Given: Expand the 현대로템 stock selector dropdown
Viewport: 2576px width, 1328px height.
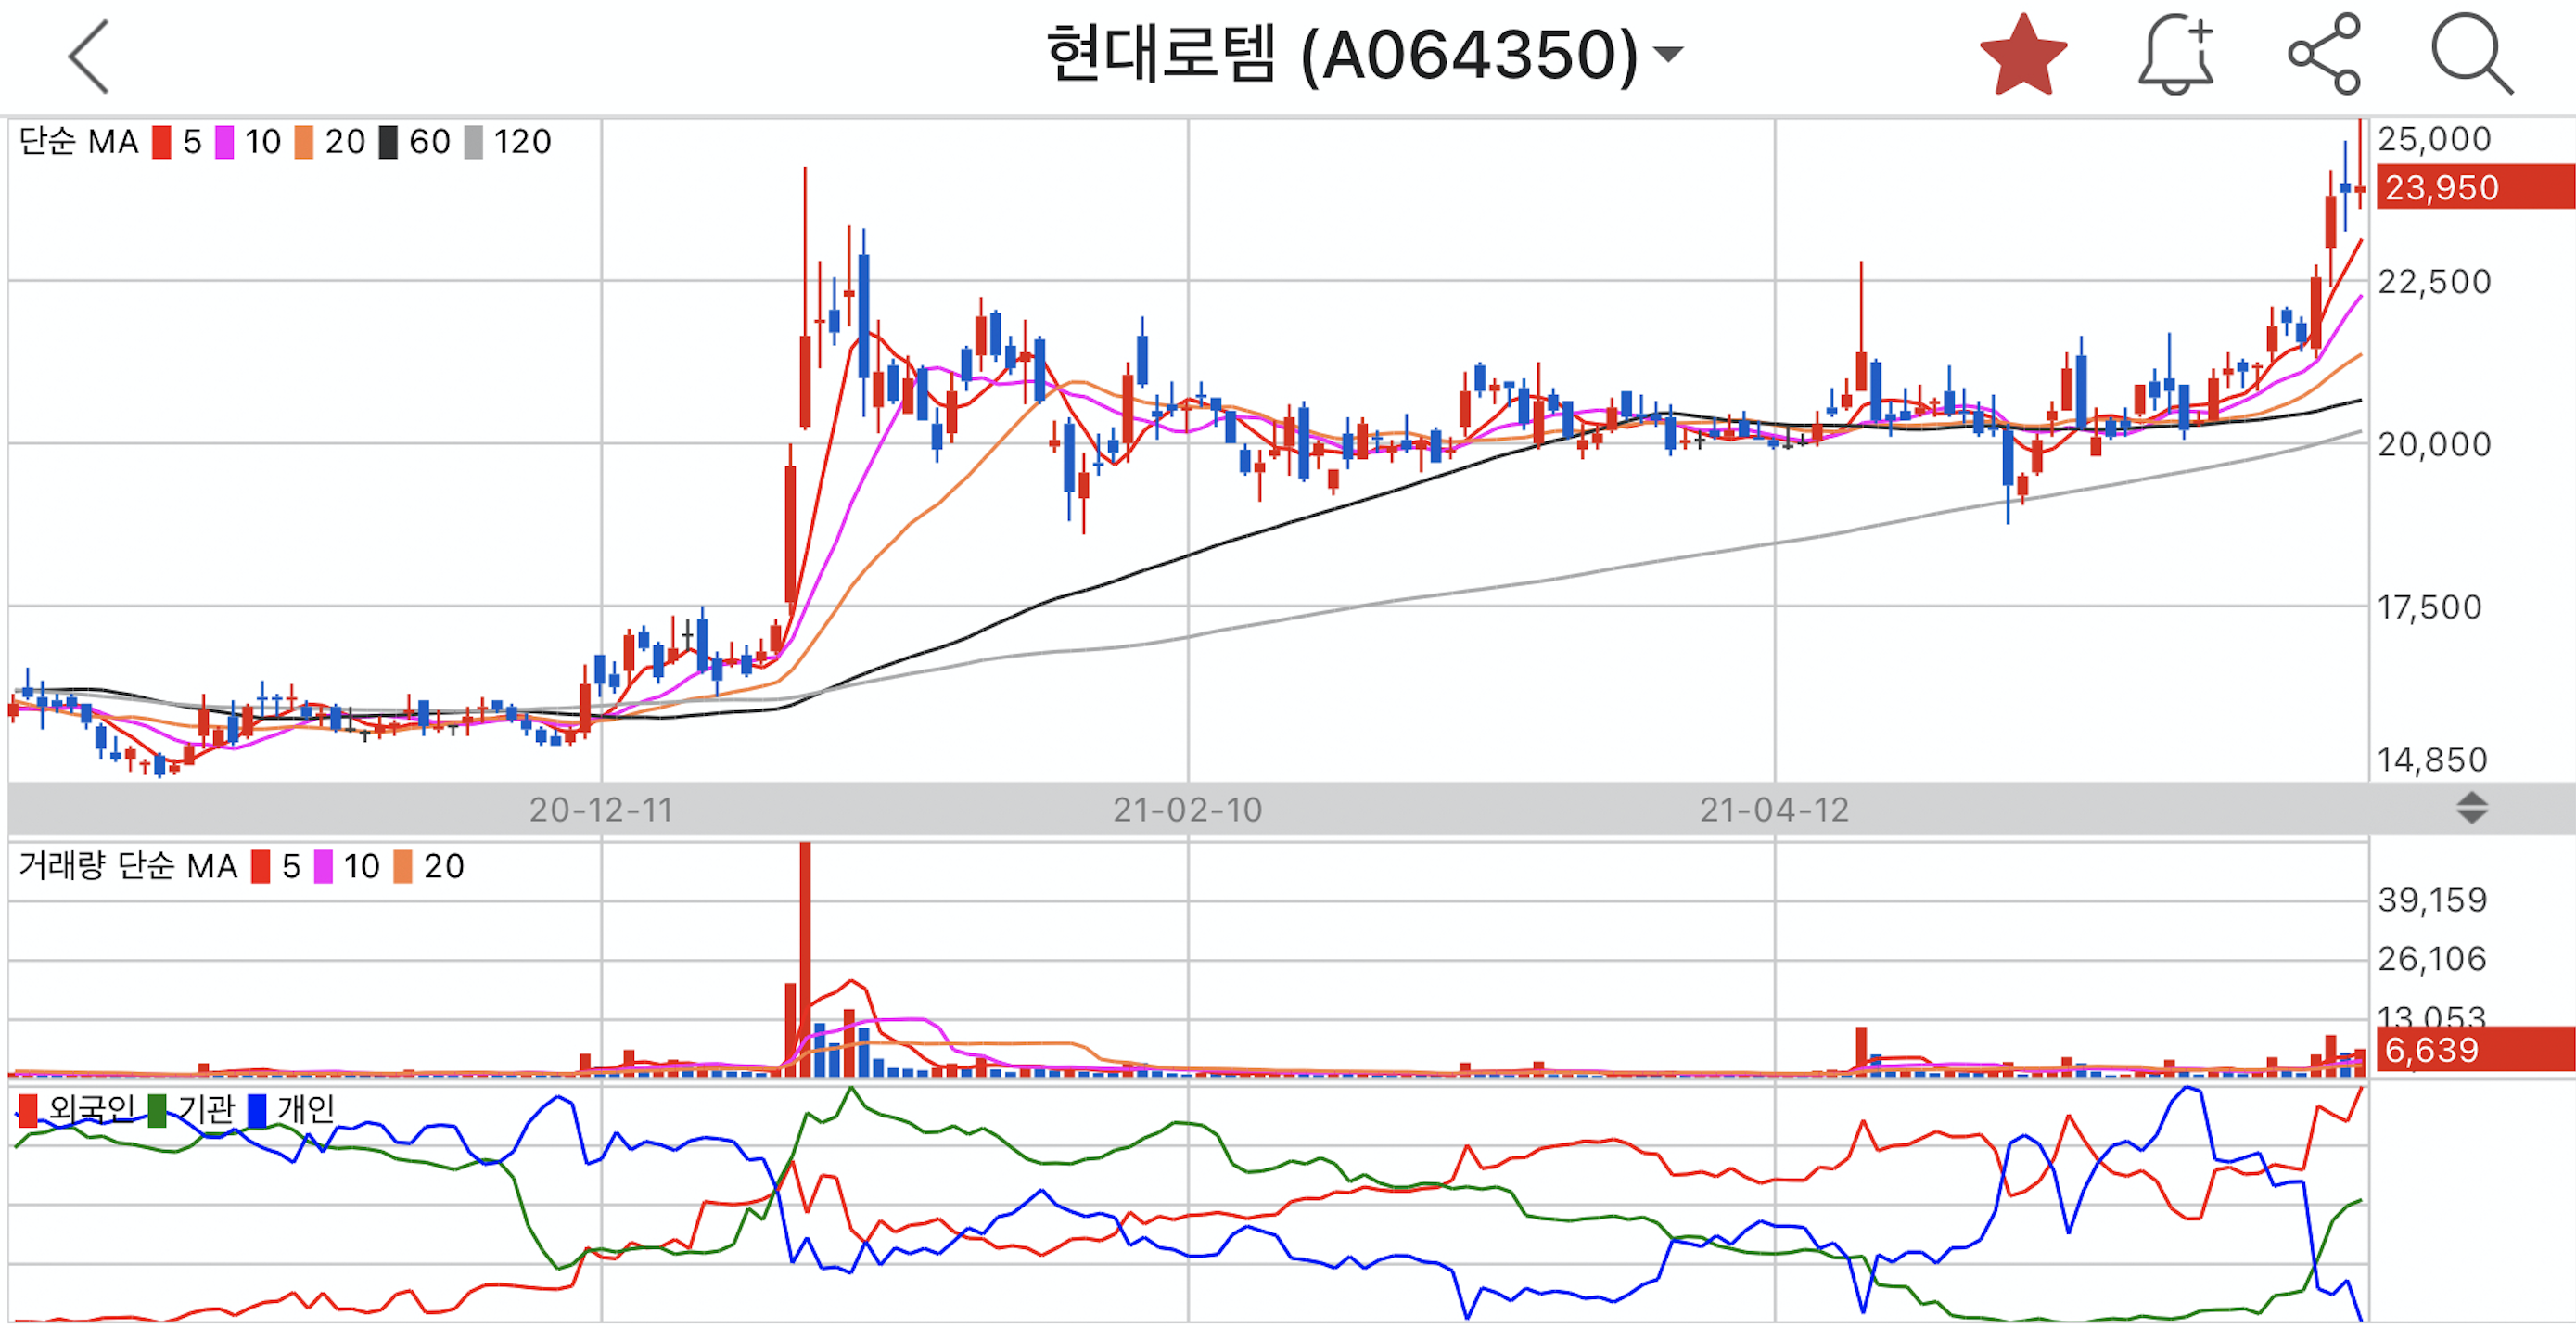Looking at the screenshot, I should coord(1668,53).
